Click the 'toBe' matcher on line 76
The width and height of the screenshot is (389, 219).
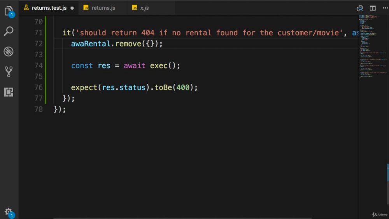[163, 88]
